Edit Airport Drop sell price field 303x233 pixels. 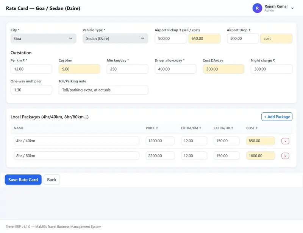coord(243,39)
